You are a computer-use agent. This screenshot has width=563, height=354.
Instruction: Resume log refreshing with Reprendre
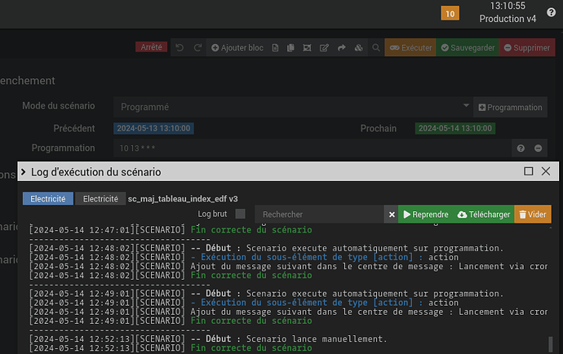coord(426,215)
